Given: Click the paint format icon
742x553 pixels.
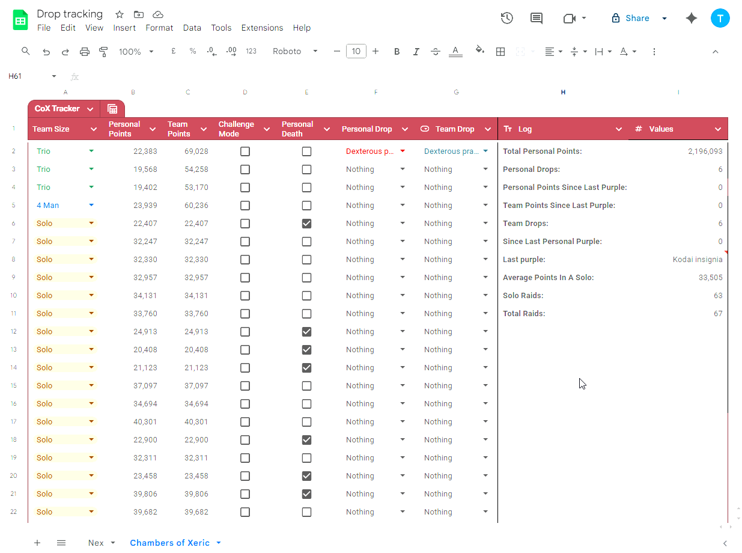Looking at the screenshot, I should point(103,52).
